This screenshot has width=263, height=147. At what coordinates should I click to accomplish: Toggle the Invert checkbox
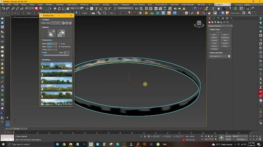click(x=60, y=44)
